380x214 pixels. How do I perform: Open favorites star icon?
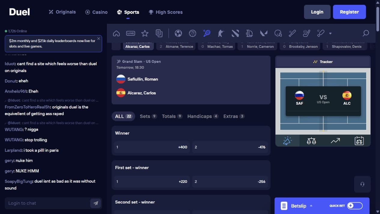(145, 33)
